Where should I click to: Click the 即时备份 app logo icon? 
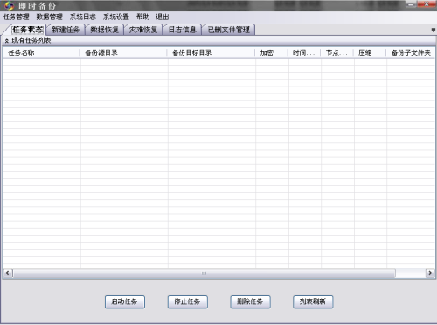(x=9, y=5)
